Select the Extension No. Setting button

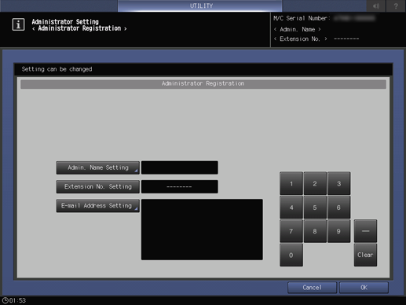point(97,186)
